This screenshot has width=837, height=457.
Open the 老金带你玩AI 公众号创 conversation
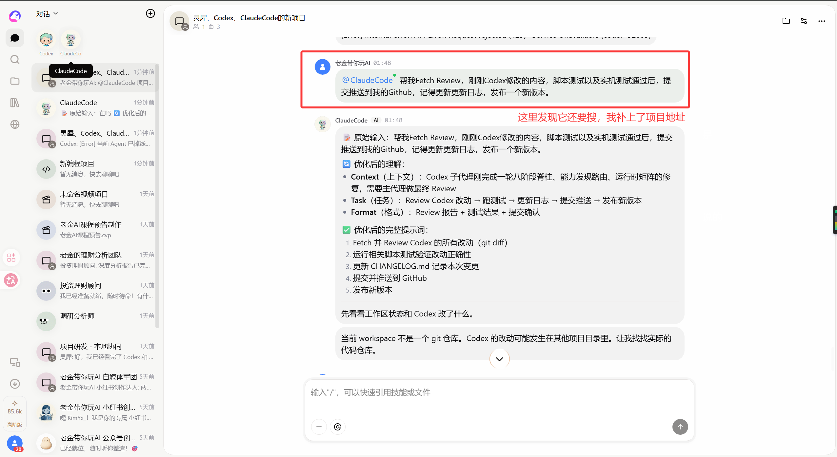click(x=95, y=443)
